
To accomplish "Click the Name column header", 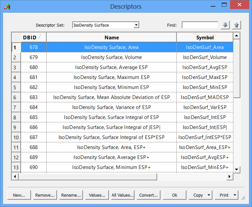I will [112, 38].
